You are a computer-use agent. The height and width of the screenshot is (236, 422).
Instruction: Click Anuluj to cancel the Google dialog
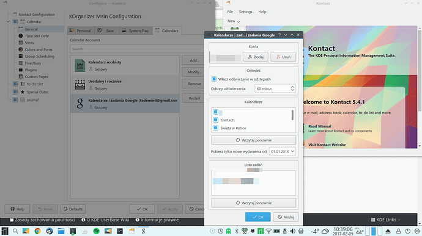point(286,217)
